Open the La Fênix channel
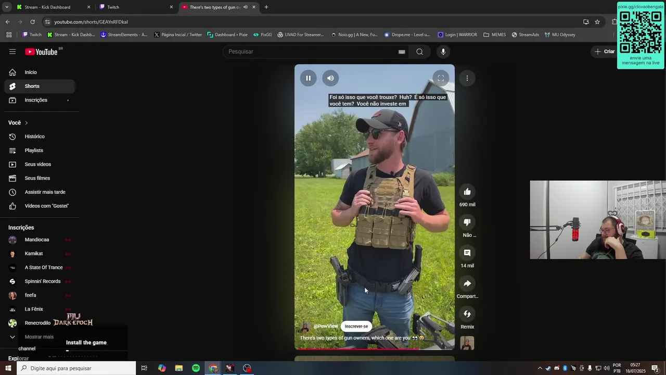The image size is (666, 375). click(40, 309)
